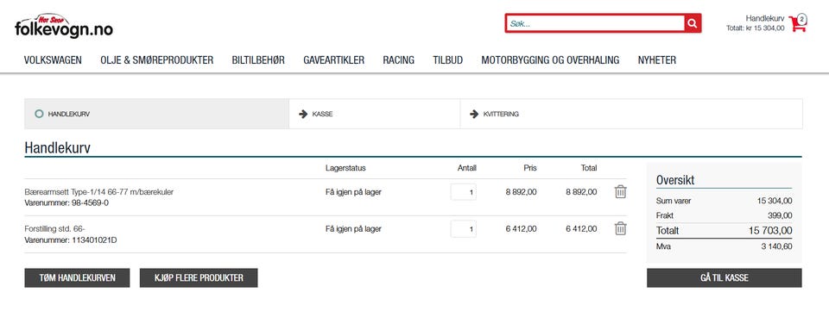Open the GAVEARTIKLER menu
The height and width of the screenshot is (311, 829).
pos(333,60)
